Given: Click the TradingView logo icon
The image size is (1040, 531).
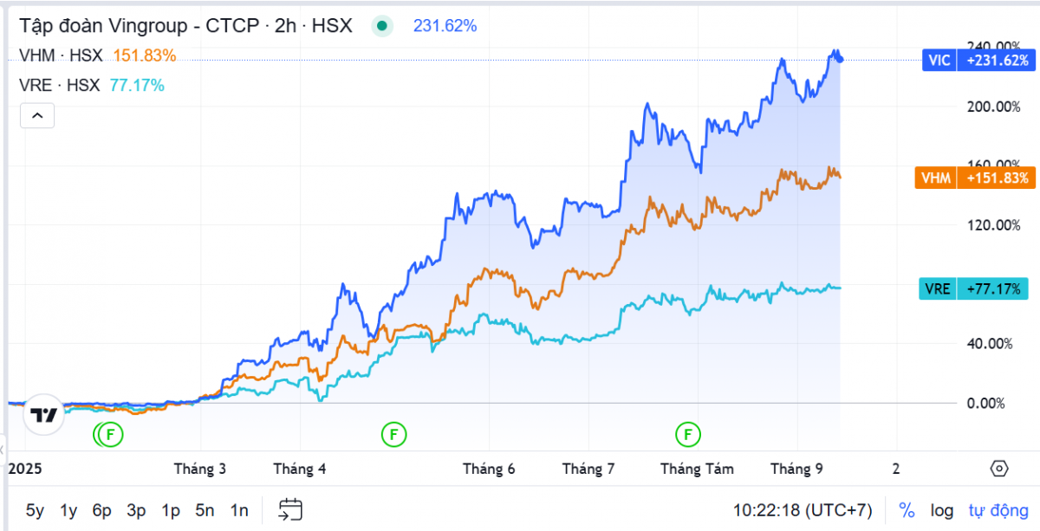Looking at the screenshot, I should [x=43, y=415].
